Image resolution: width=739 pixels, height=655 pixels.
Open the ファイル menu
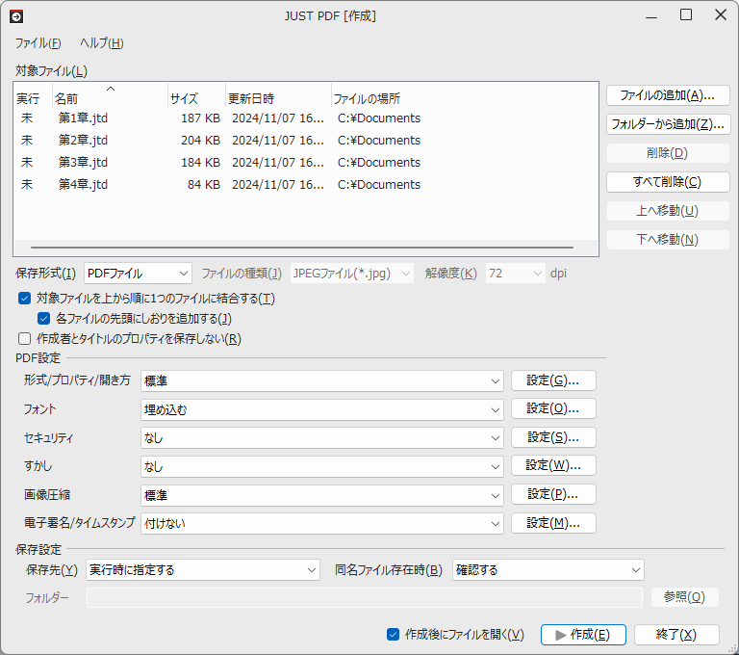tap(38, 43)
